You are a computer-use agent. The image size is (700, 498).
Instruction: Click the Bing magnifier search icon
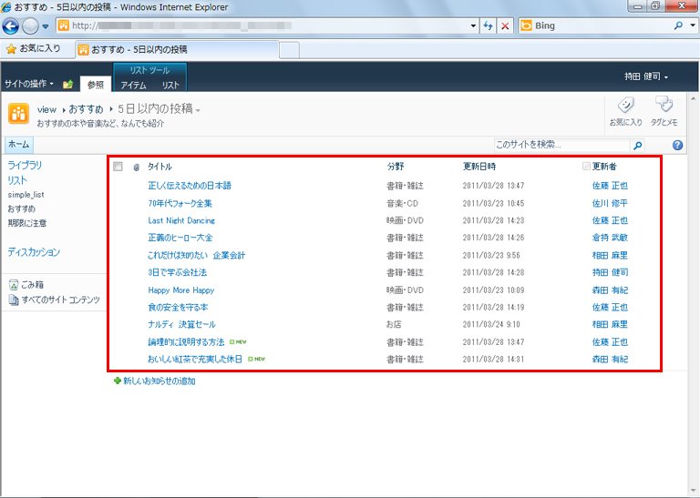678,25
